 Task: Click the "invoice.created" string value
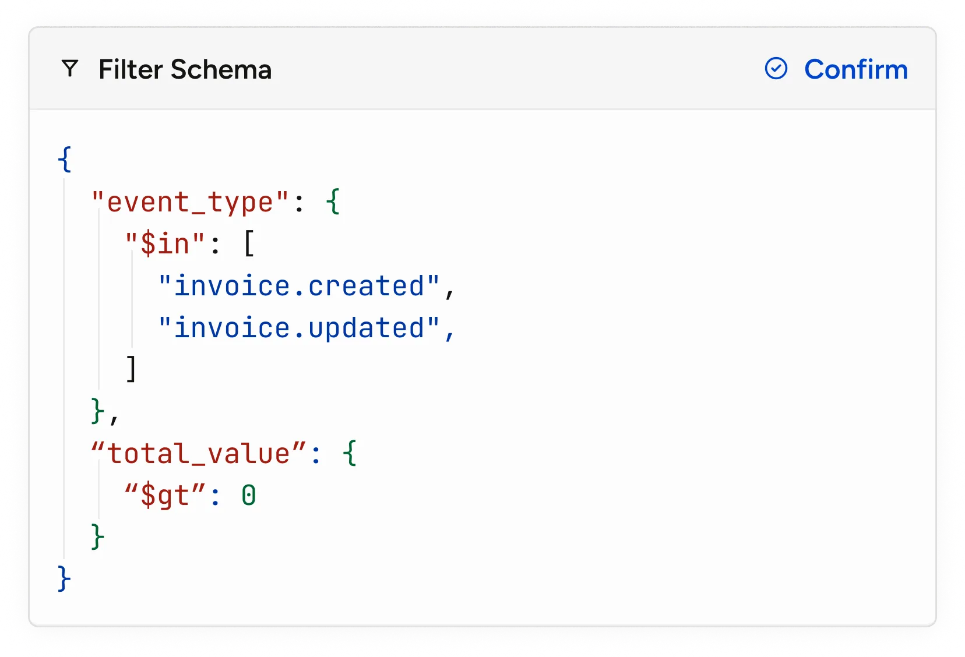(x=299, y=286)
